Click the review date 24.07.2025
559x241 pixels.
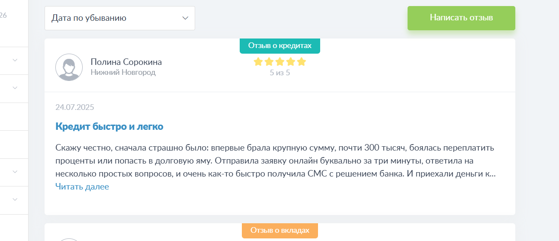click(75, 107)
